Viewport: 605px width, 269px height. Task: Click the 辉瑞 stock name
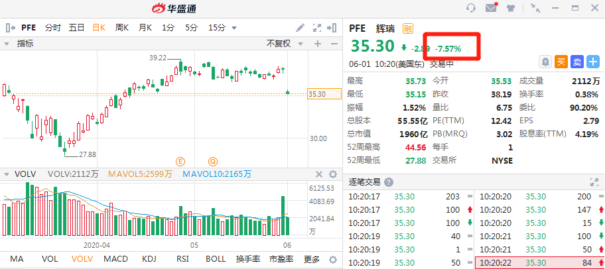(385, 28)
